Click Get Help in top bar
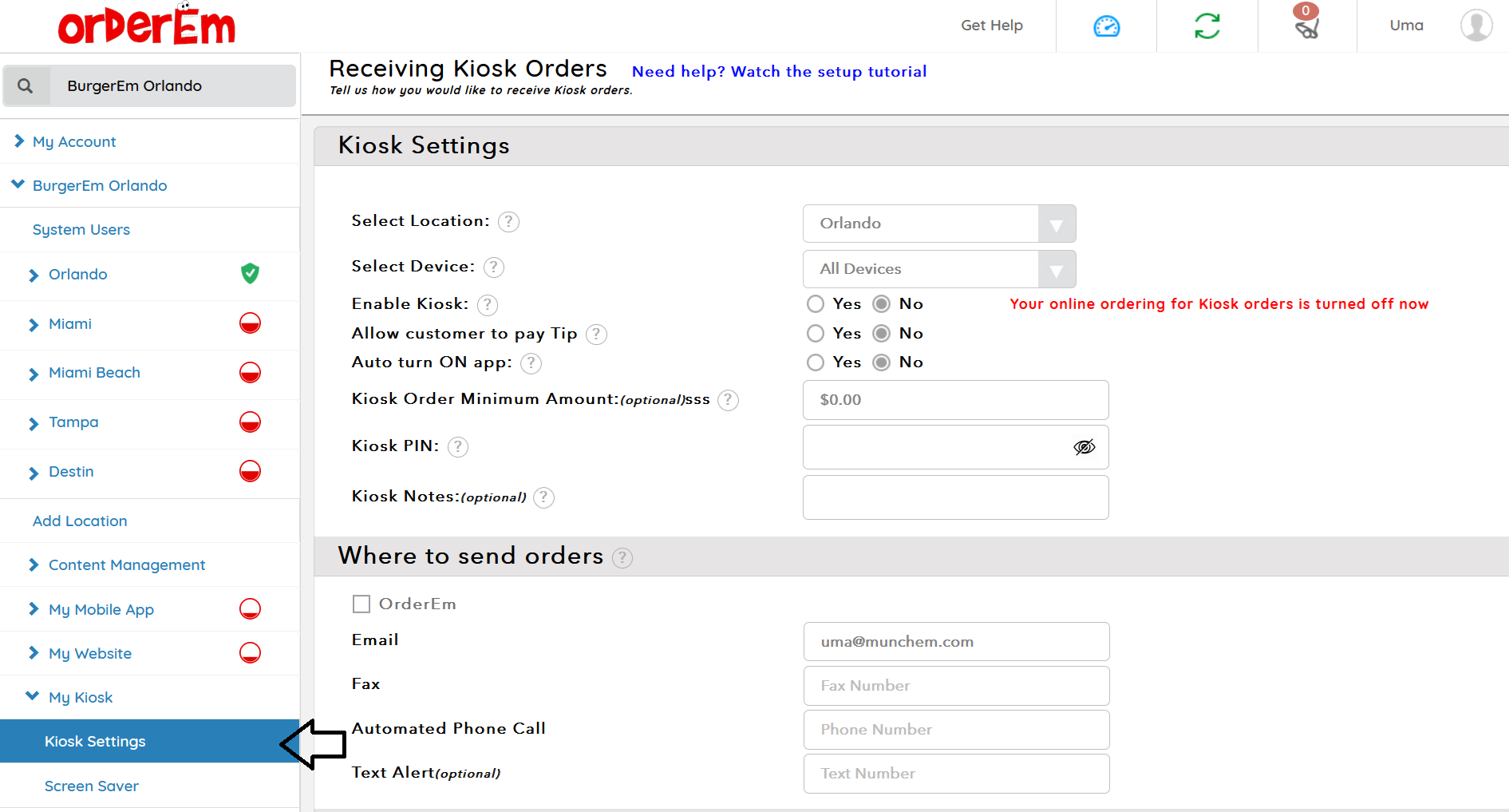The width and height of the screenshot is (1509, 812). click(x=991, y=26)
